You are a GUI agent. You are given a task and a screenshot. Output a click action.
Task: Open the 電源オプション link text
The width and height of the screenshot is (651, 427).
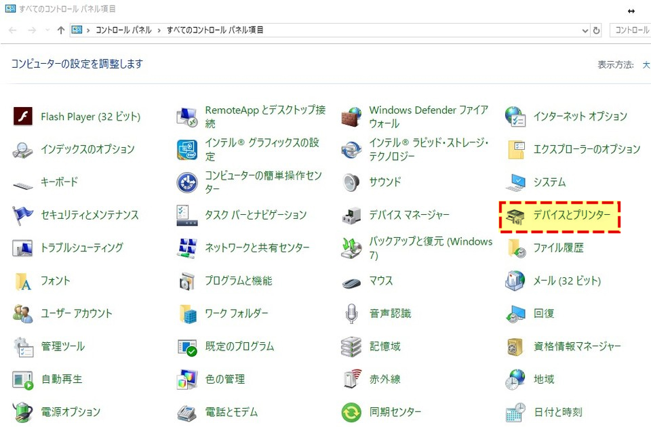pyautogui.click(x=71, y=412)
